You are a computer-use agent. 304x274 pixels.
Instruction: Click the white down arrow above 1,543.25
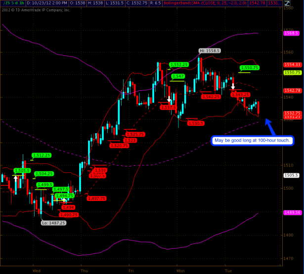[x=233, y=86]
